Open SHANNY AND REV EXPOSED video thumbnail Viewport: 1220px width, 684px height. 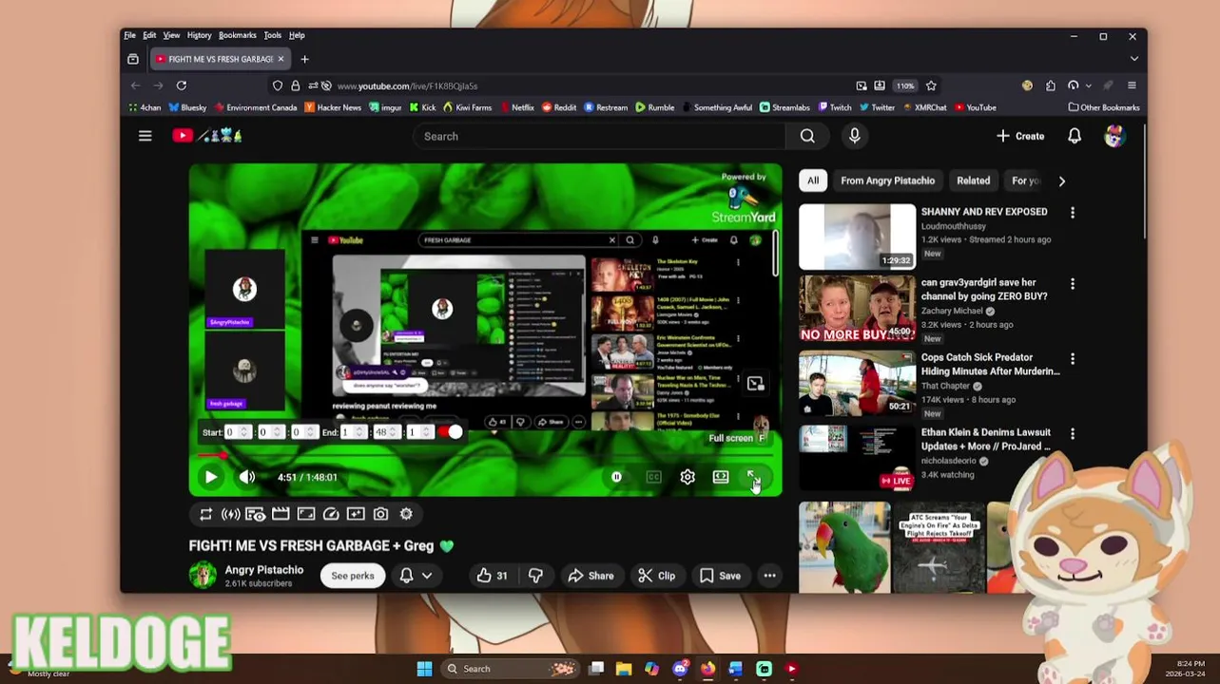pos(857,237)
